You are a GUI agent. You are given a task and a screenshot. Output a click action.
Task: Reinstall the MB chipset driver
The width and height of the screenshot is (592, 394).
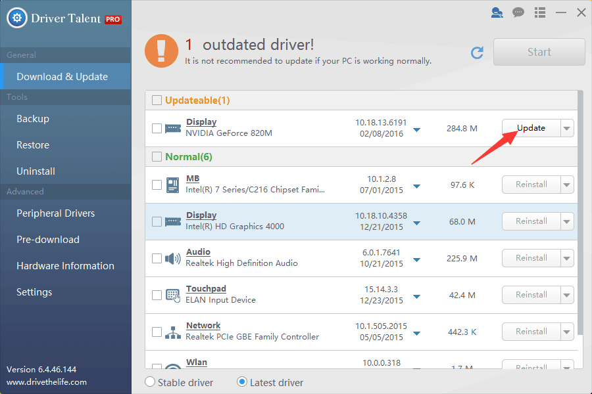click(531, 185)
